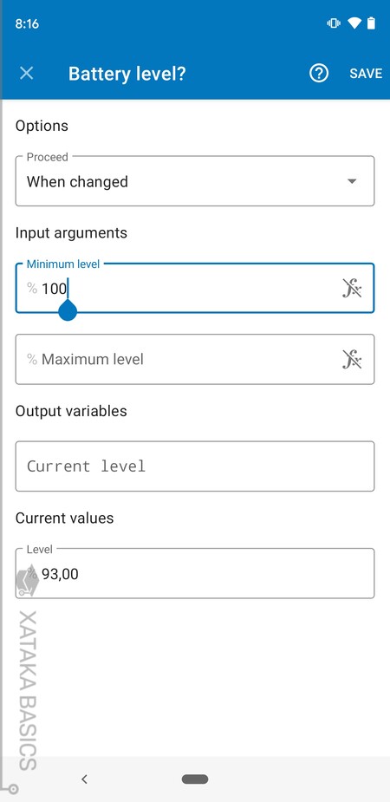Tap the battery status bar icon

[x=371, y=23]
